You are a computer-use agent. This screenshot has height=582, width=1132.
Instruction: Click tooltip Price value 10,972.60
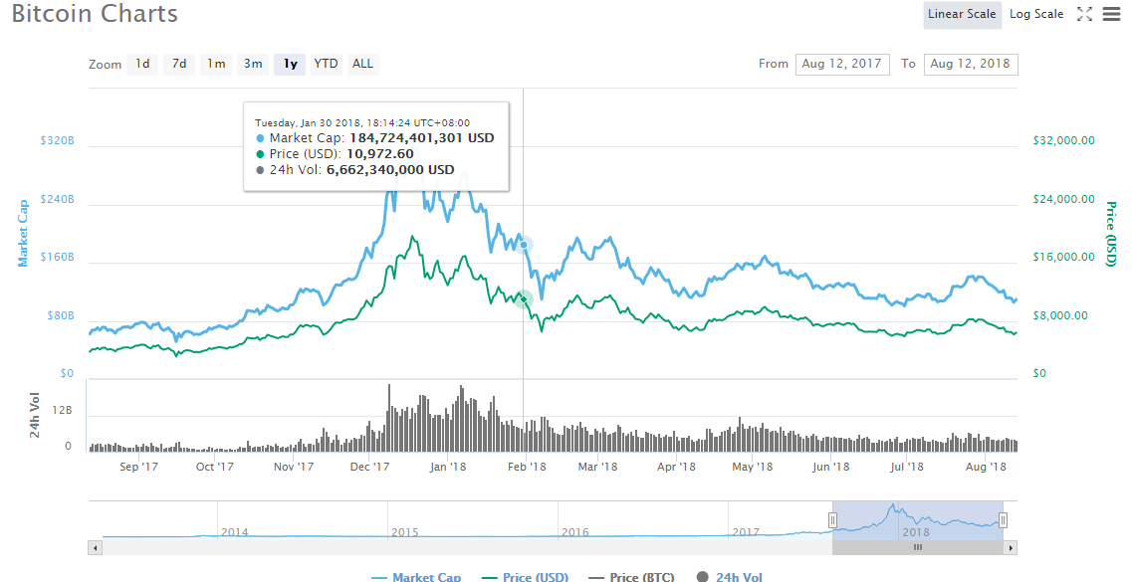click(382, 153)
